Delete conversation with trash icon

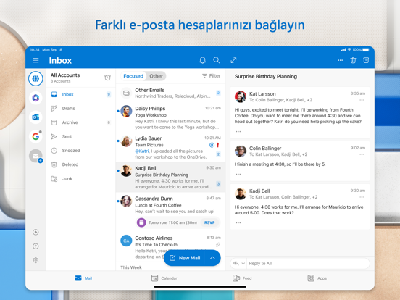click(x=353, y=60)
